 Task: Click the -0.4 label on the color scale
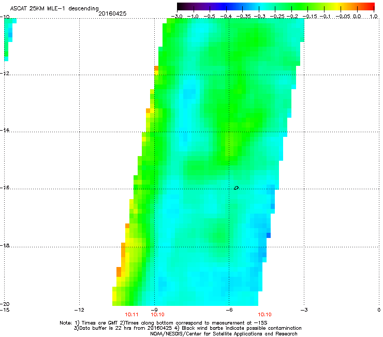[226, 17]
